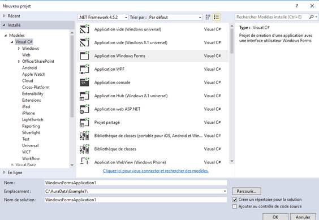Screen dimensions: 319x220
Task: Select the Universal category
Action: coord(30,145)
